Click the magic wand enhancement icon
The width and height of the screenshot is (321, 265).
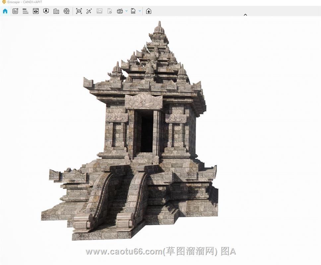pyautogui.click(x=89, y=11)
